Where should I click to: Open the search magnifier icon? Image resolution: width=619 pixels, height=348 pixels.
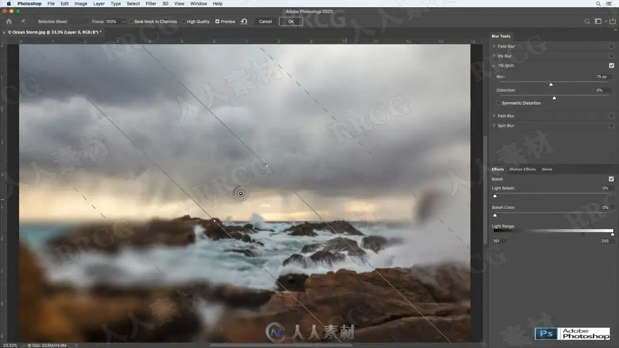587,21
